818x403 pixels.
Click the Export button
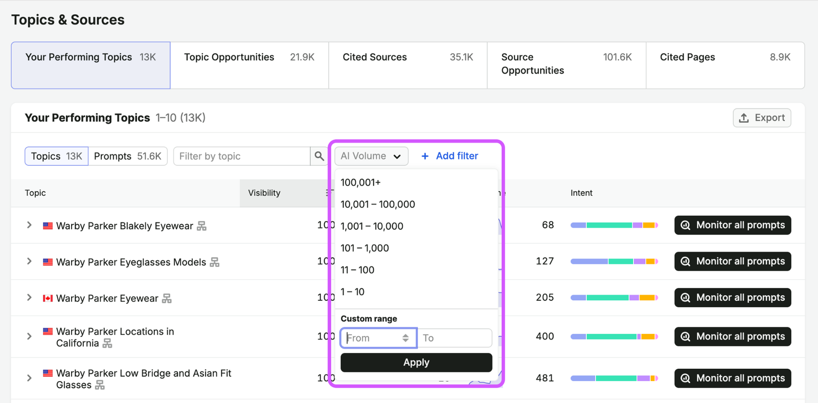[762, 118]
